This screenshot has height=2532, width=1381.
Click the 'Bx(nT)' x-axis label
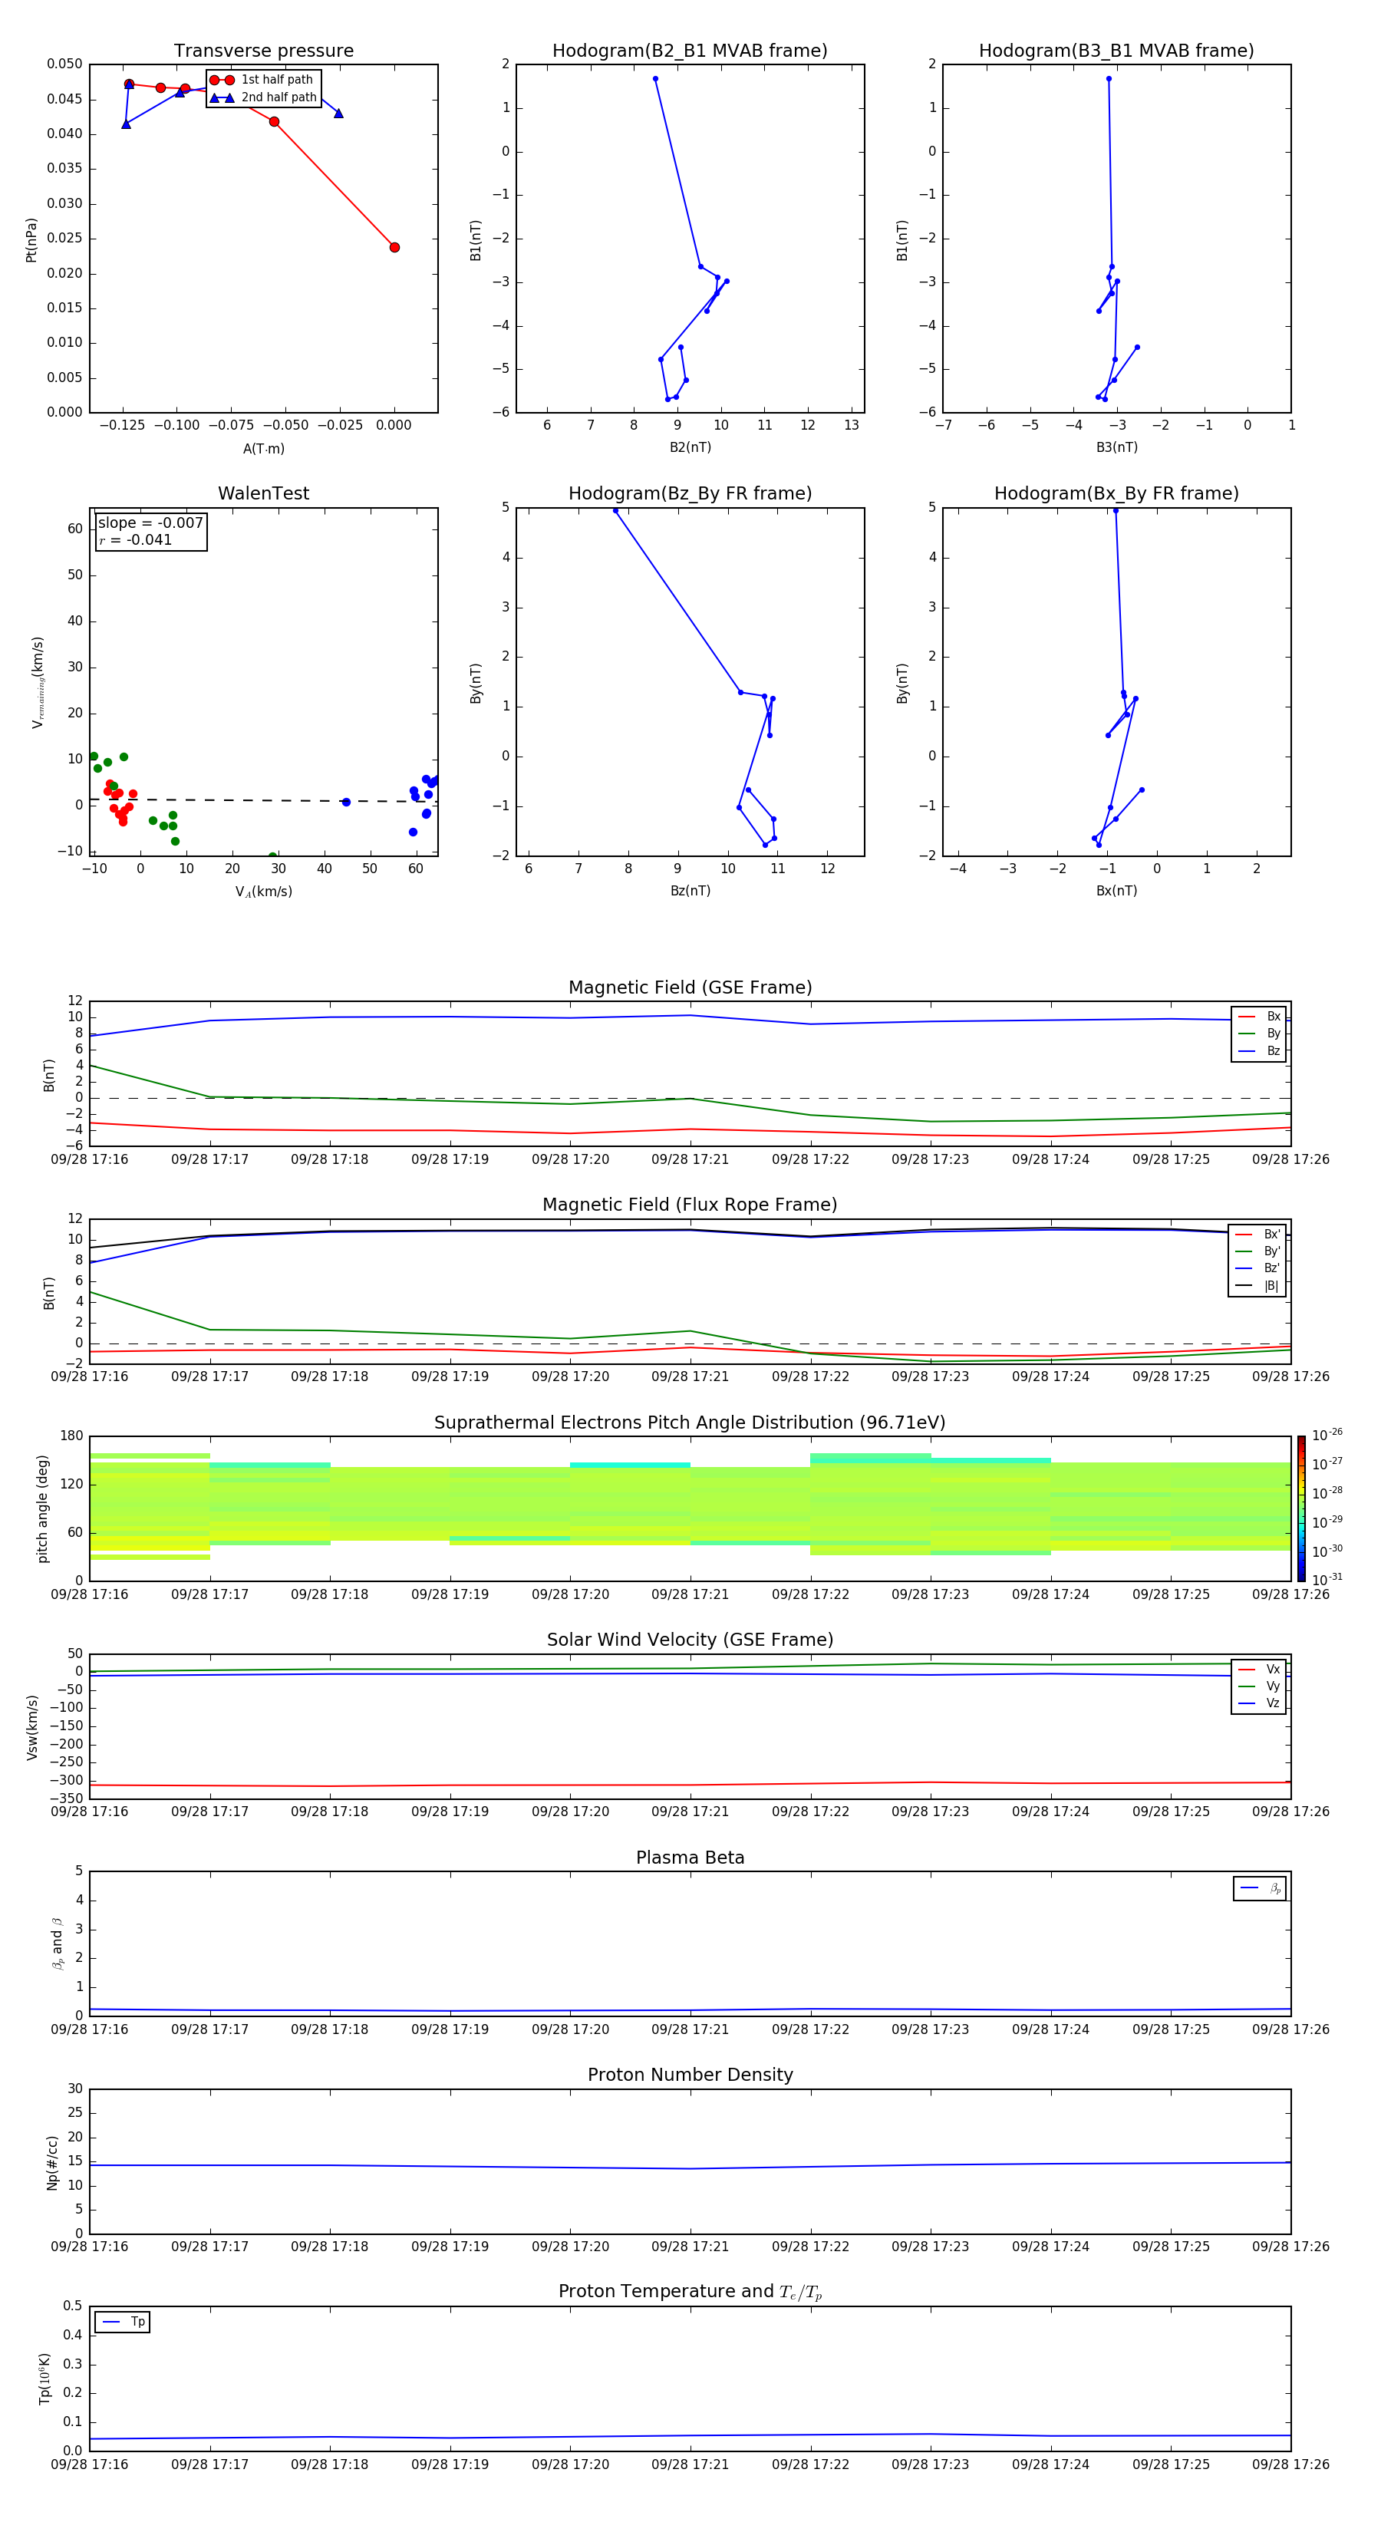click(1116, 891)
